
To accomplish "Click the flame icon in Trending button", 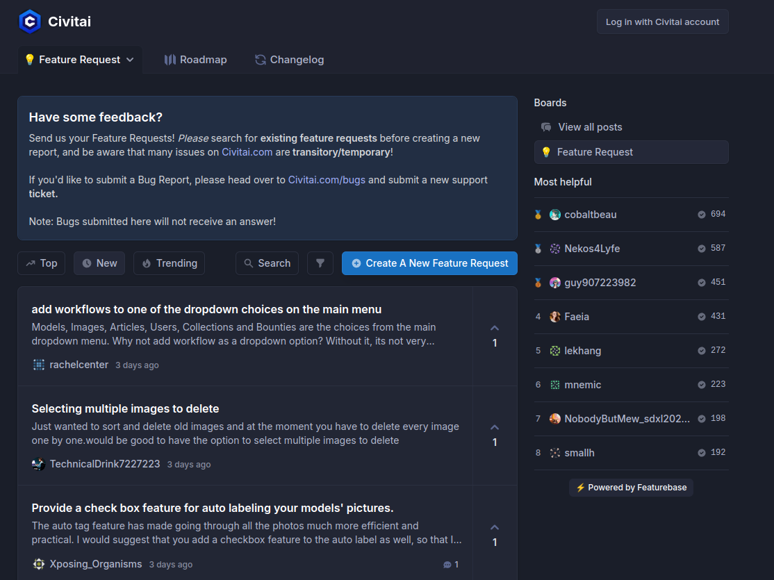I will pos(147,263).
